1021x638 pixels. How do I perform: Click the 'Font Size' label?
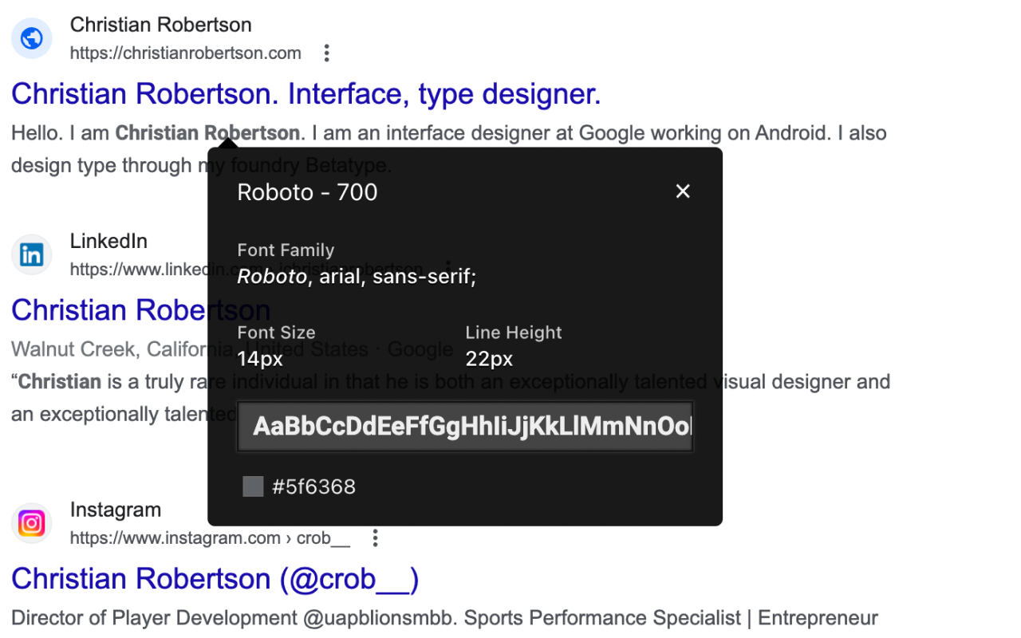276,333
